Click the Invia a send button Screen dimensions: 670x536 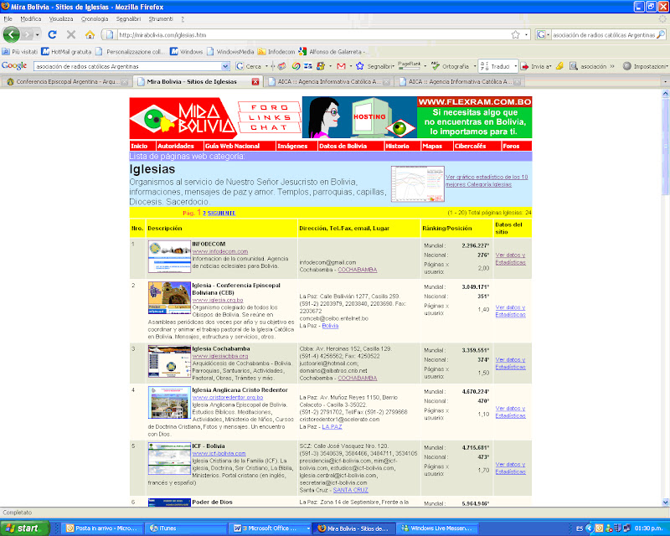[536, 66]
